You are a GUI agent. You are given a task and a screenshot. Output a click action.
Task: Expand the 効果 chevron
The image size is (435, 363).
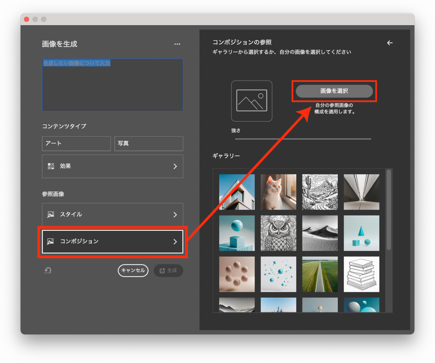(x=175, y=166)
